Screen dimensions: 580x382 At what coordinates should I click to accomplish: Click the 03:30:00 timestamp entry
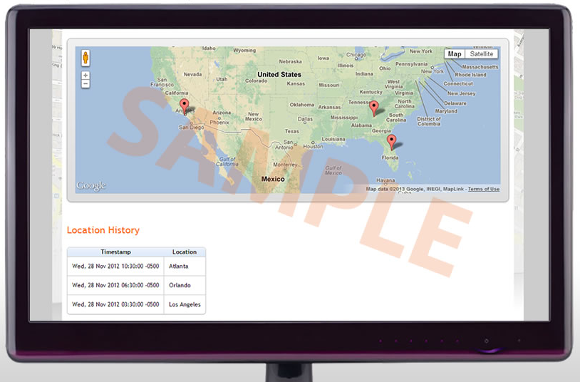115,304
